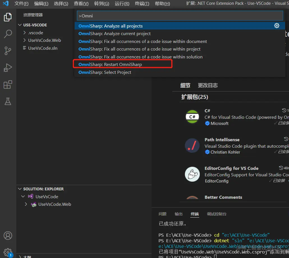Screen dimensions: 289x258
Task: Select Fix all occurrences within project
Action: coord(180,49)
